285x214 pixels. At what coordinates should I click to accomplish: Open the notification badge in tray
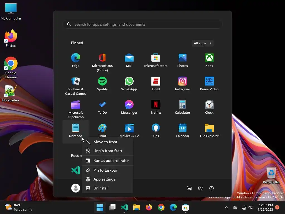[277, 207]
